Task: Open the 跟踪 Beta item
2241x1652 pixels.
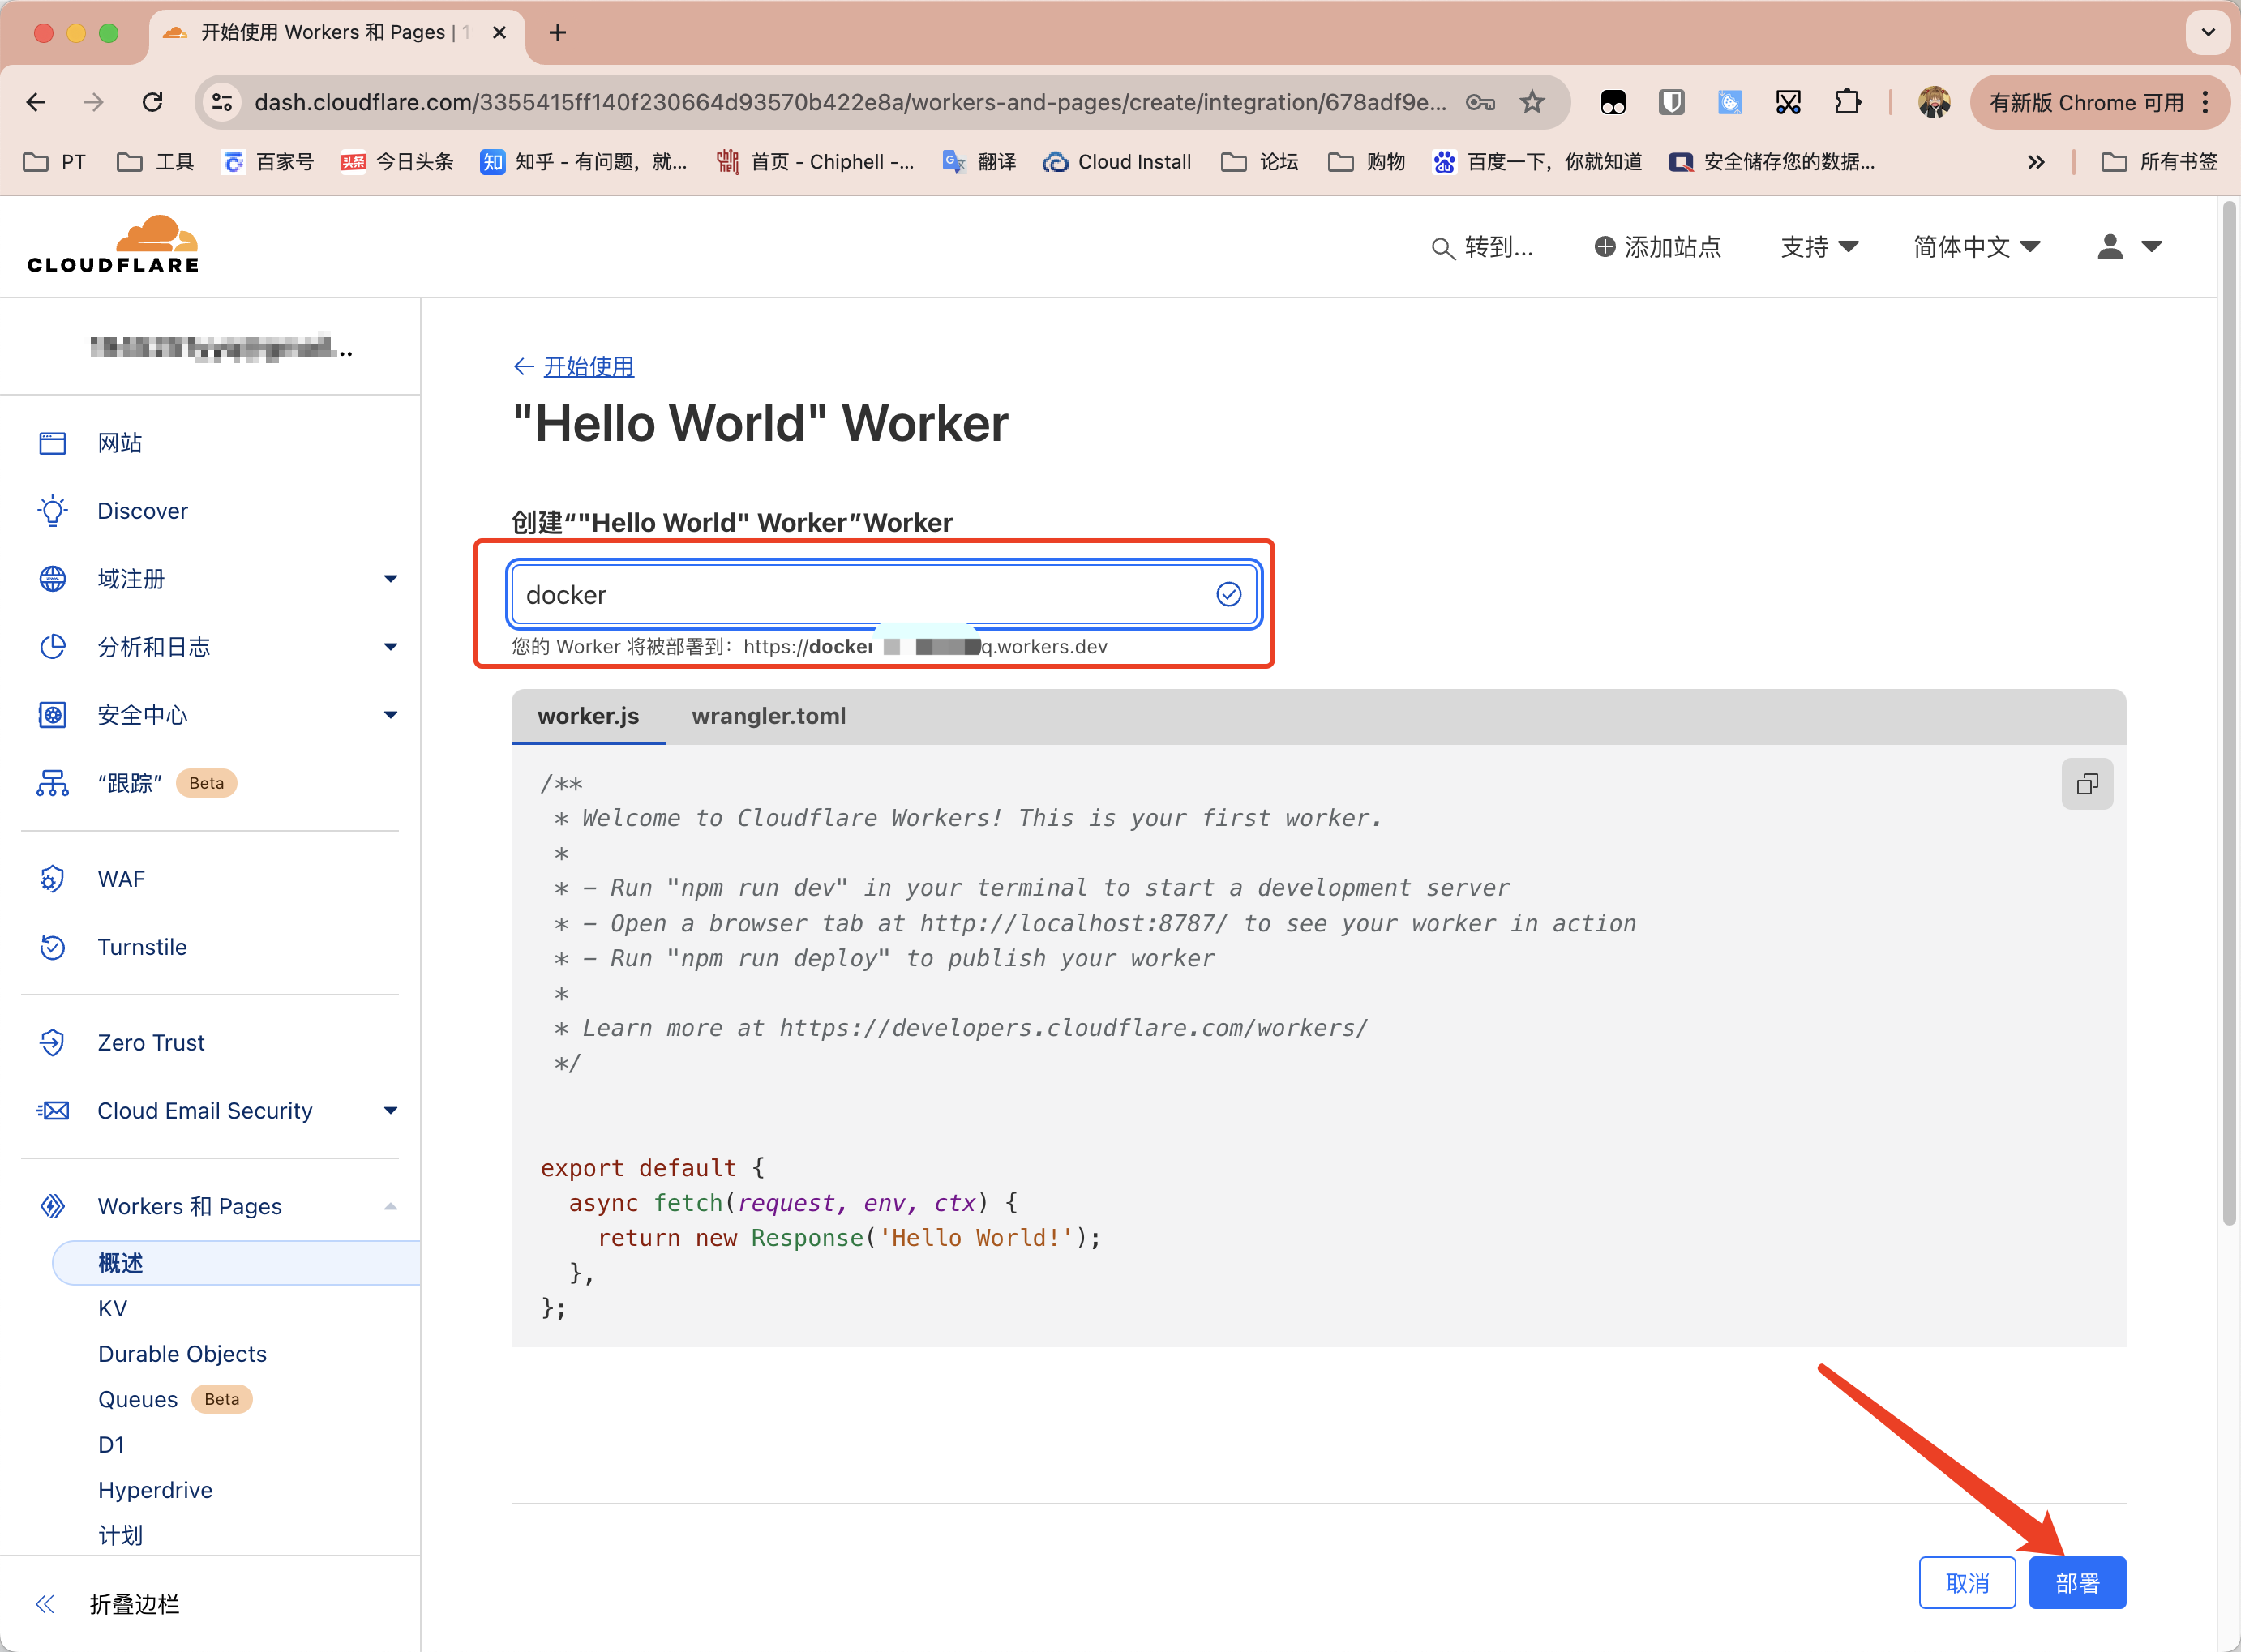Action: tap(137, 783)
